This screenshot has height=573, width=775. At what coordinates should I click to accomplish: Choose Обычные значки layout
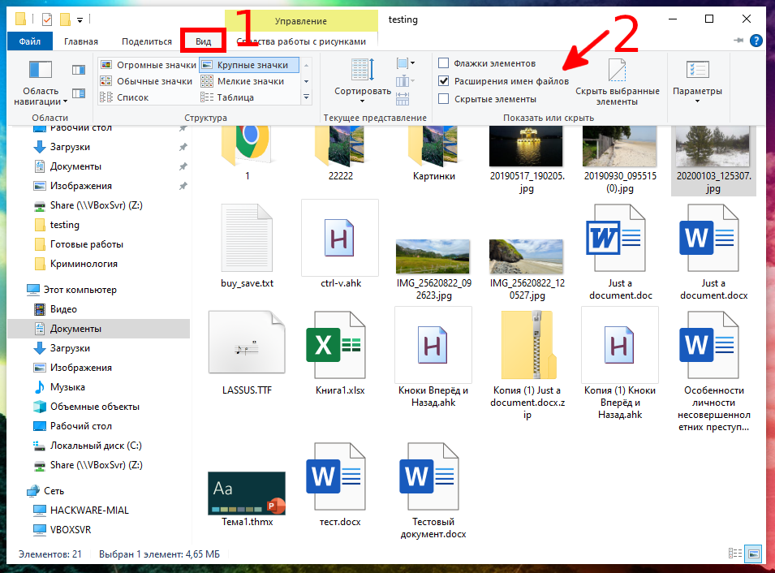click(146, 81)
